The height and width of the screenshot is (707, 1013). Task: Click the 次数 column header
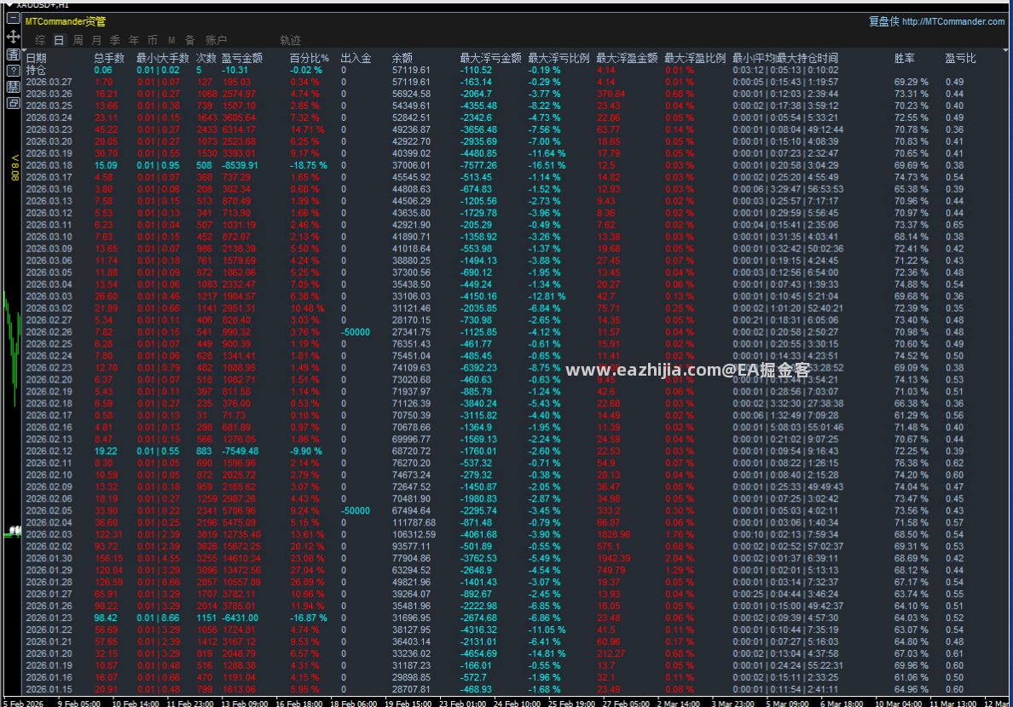click(206, 58)
